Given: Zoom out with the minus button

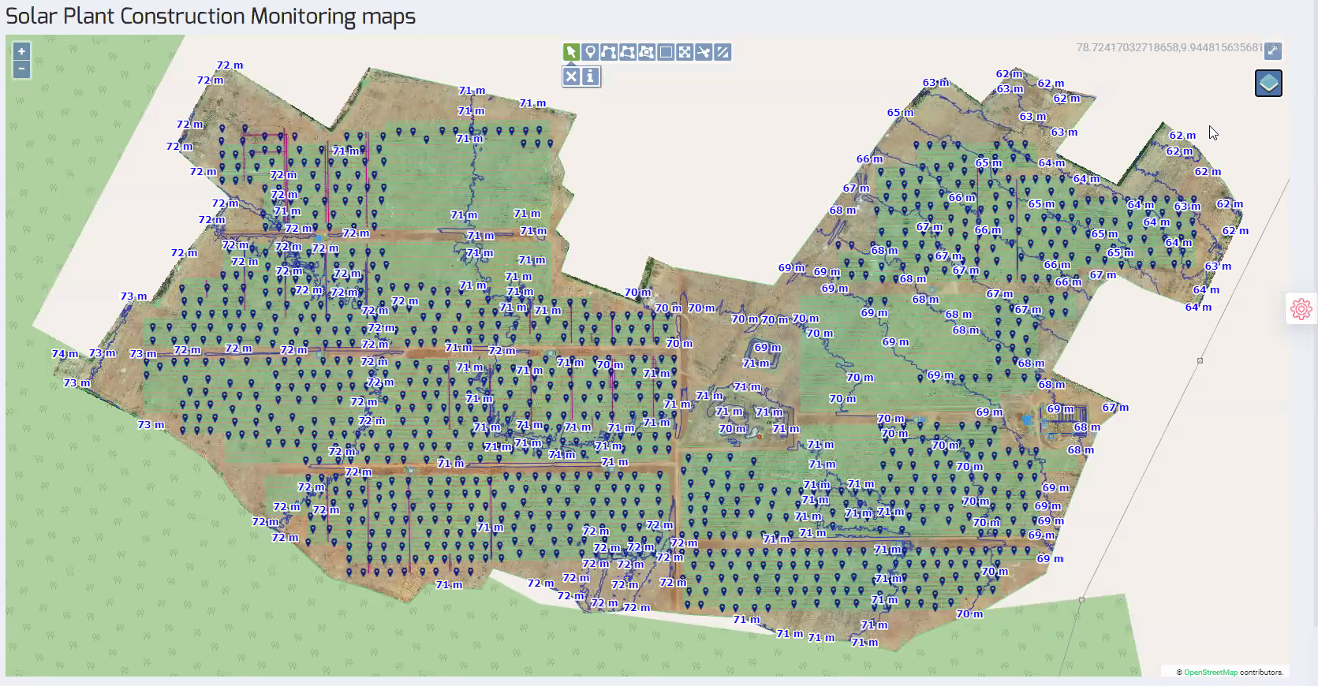Looking at the screenshot, I should tap(21, 69).
